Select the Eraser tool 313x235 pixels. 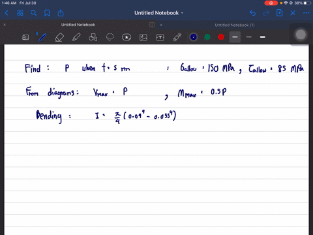tap(59, 37)
